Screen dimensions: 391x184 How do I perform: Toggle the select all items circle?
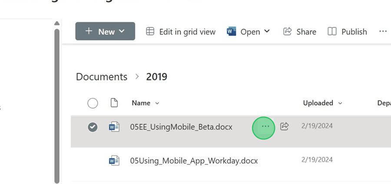coord(93,103)
